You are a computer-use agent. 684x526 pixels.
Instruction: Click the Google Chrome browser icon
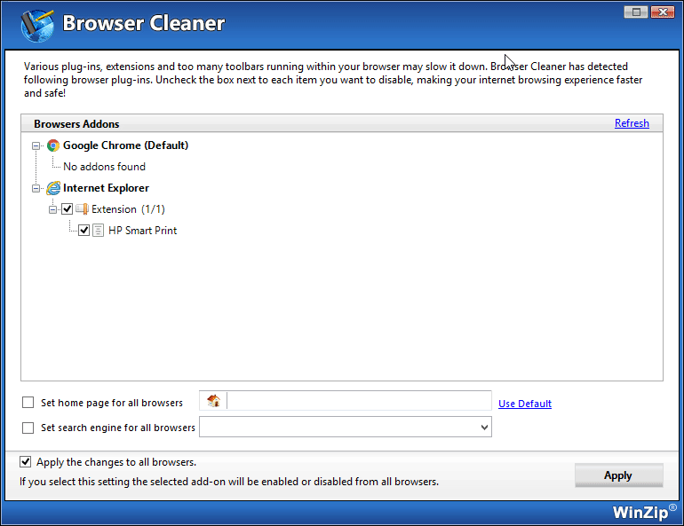pos(53,145)
